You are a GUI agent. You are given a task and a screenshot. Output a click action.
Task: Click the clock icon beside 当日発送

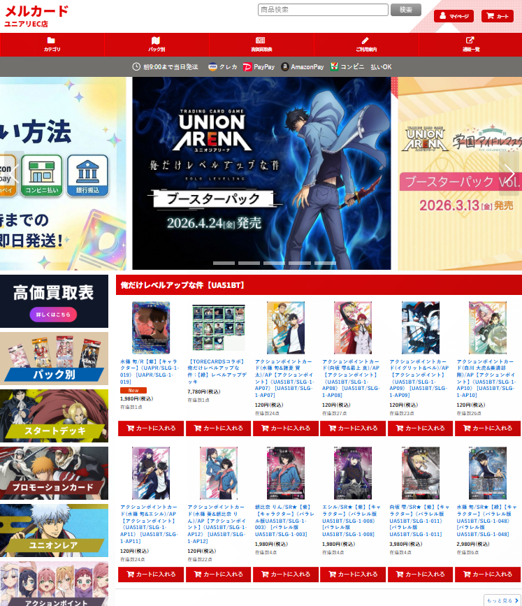[x=136, y=66]
